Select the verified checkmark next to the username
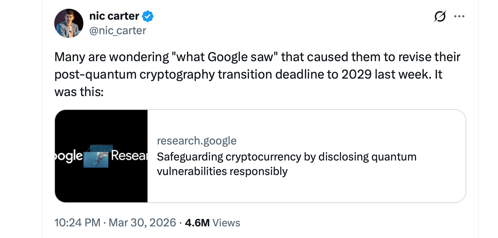Viewport: 498px width, 238px height. click(x=147, y=16)
